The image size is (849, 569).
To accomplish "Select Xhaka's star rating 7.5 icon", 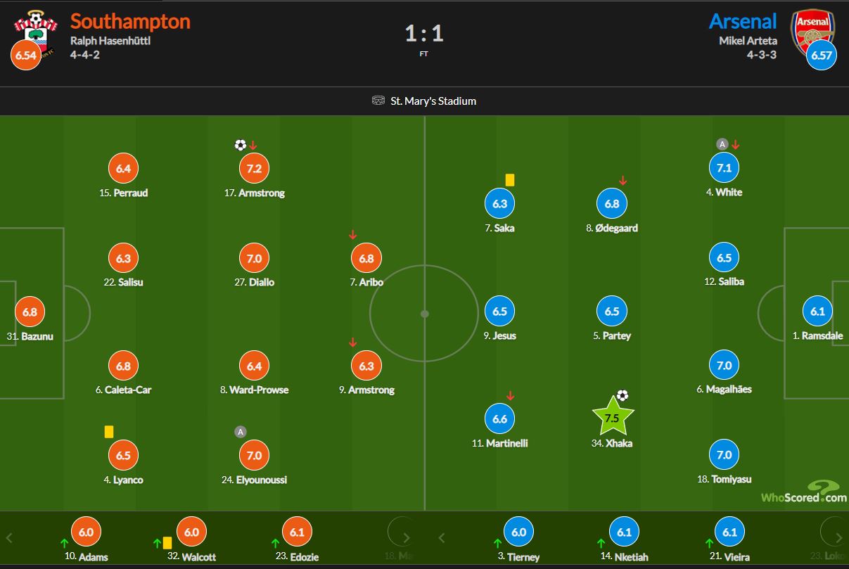I will (x=612, y=417).
